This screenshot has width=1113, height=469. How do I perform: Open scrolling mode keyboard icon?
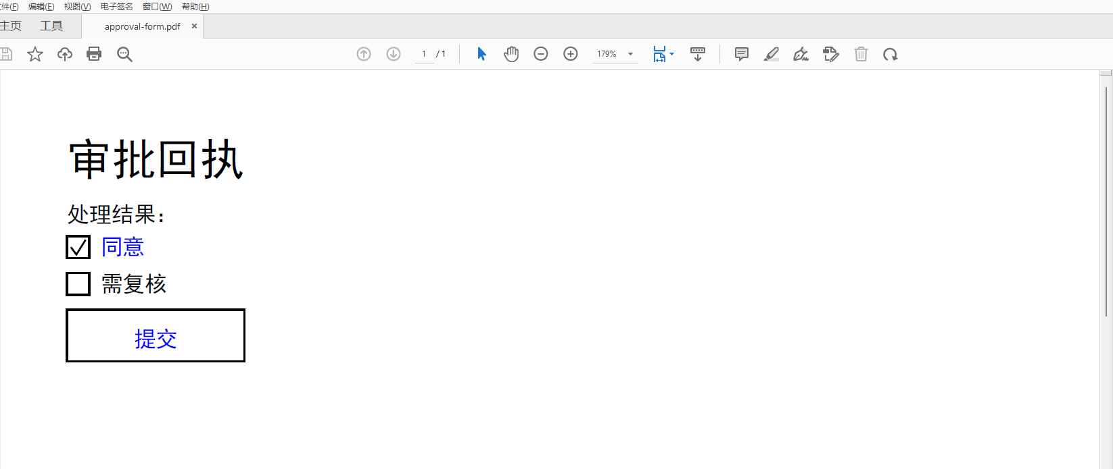pos(698,54)
